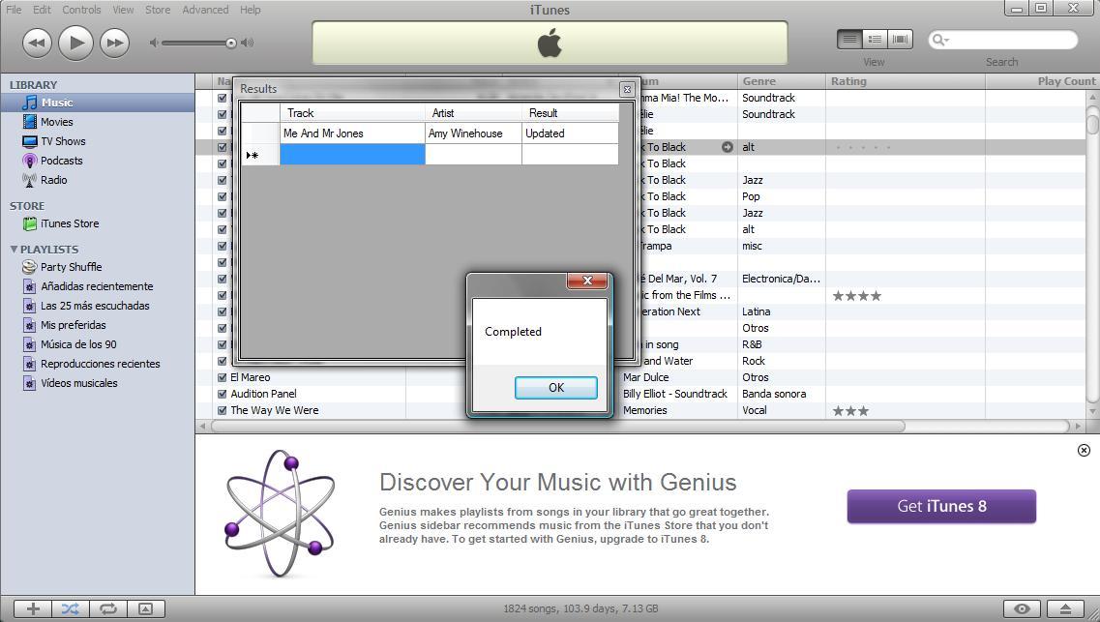
Task: Select the album list view
Action: coord(874,39)
